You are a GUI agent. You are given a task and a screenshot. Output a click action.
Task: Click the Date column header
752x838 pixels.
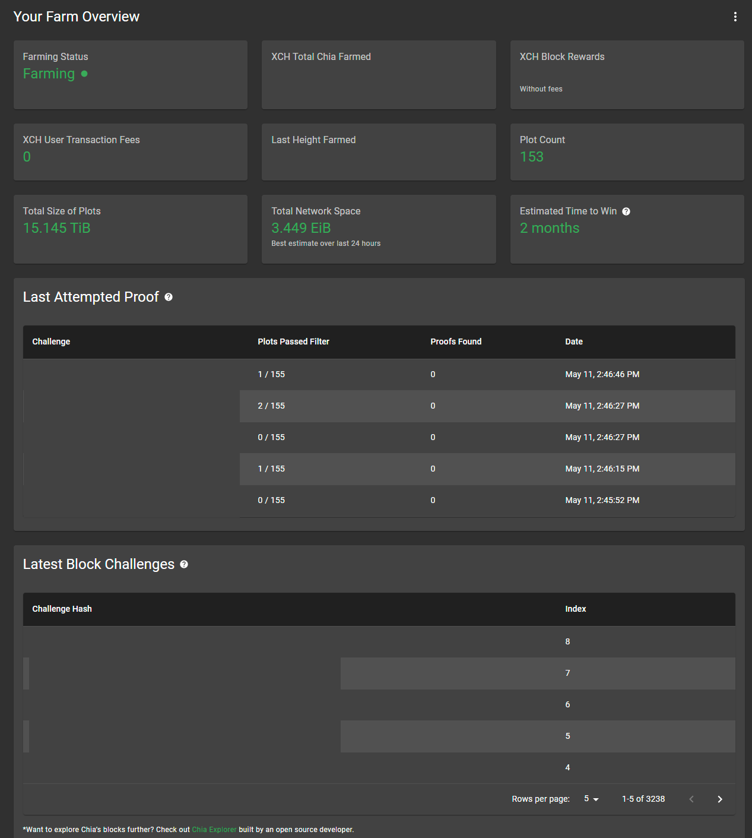pos(574,341)
